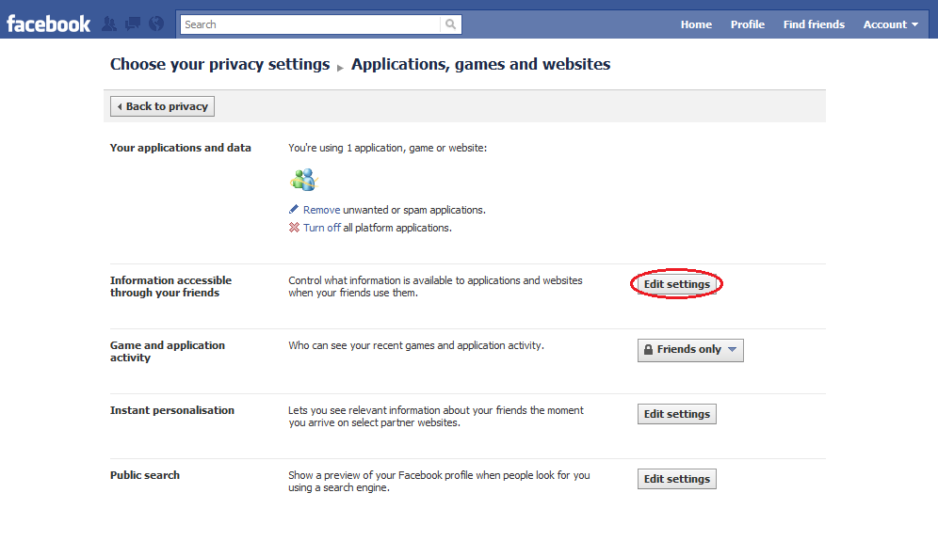The width and height of the screenshot is (938, 541).
Task: Edit settings for Public search
Action: tap(676, 479)
